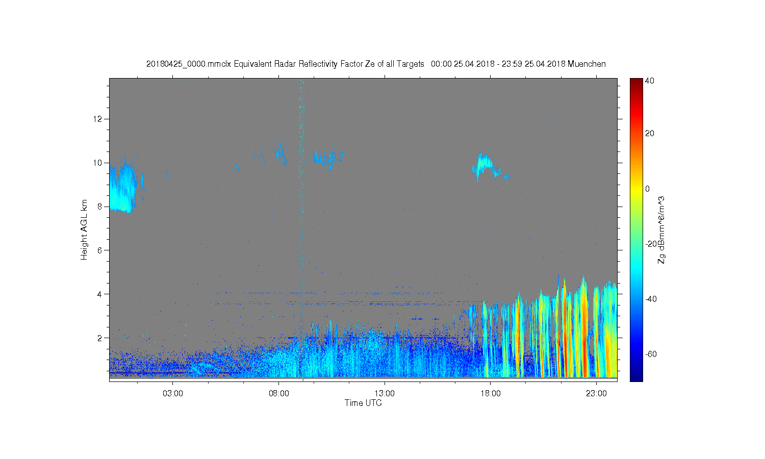Image resolution: width=765 pixels, height=459 pixels.
Task: Click the 13:00 time axis label
Action: click(385, 394)
